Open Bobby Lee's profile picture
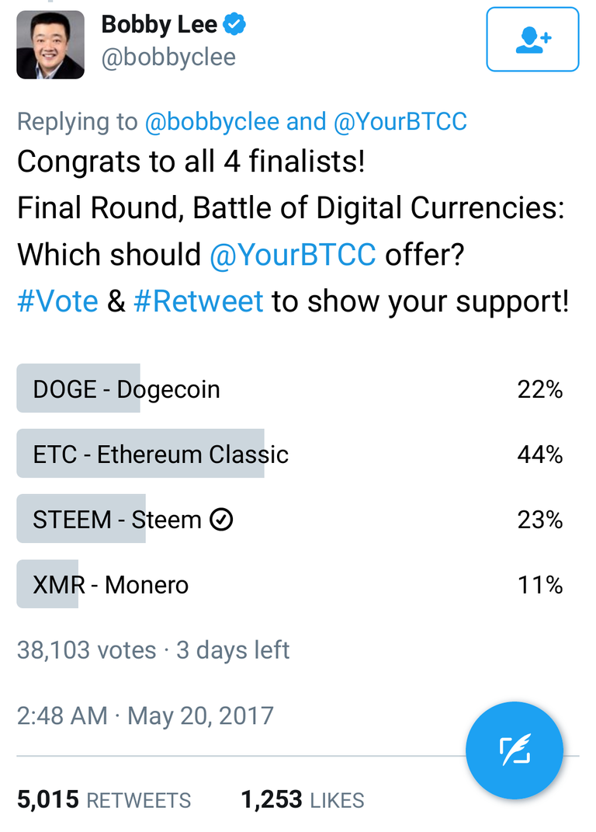Image resolution: width=596 pixels, height=832 pixels. click(50, 44)
